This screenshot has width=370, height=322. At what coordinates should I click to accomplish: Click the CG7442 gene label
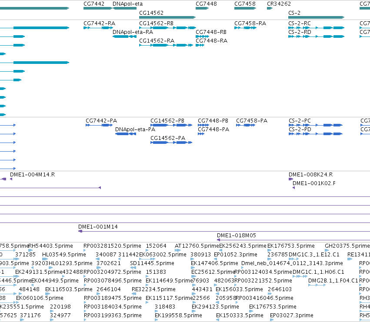pyautogui.click(x=94, y=4)
